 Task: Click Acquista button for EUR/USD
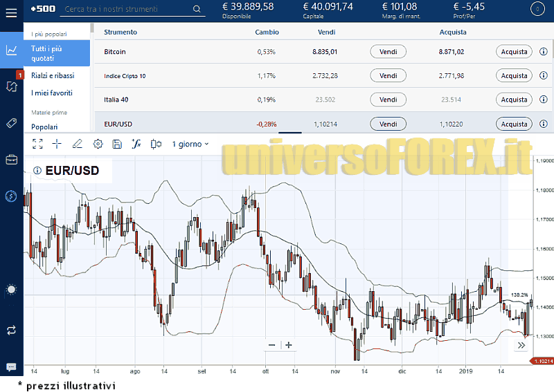(514, 124)
